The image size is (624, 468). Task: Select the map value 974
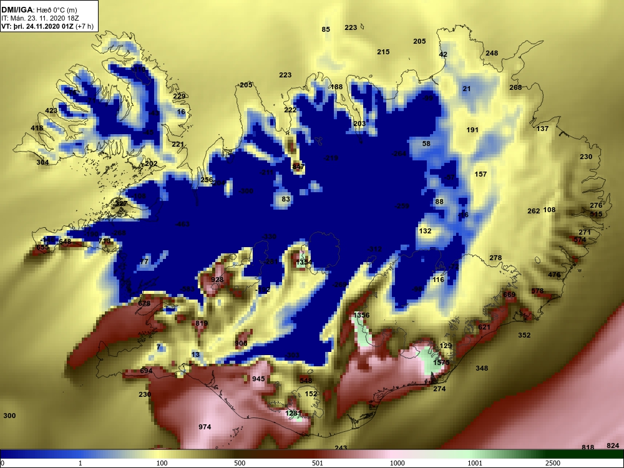tap(205, 427)
